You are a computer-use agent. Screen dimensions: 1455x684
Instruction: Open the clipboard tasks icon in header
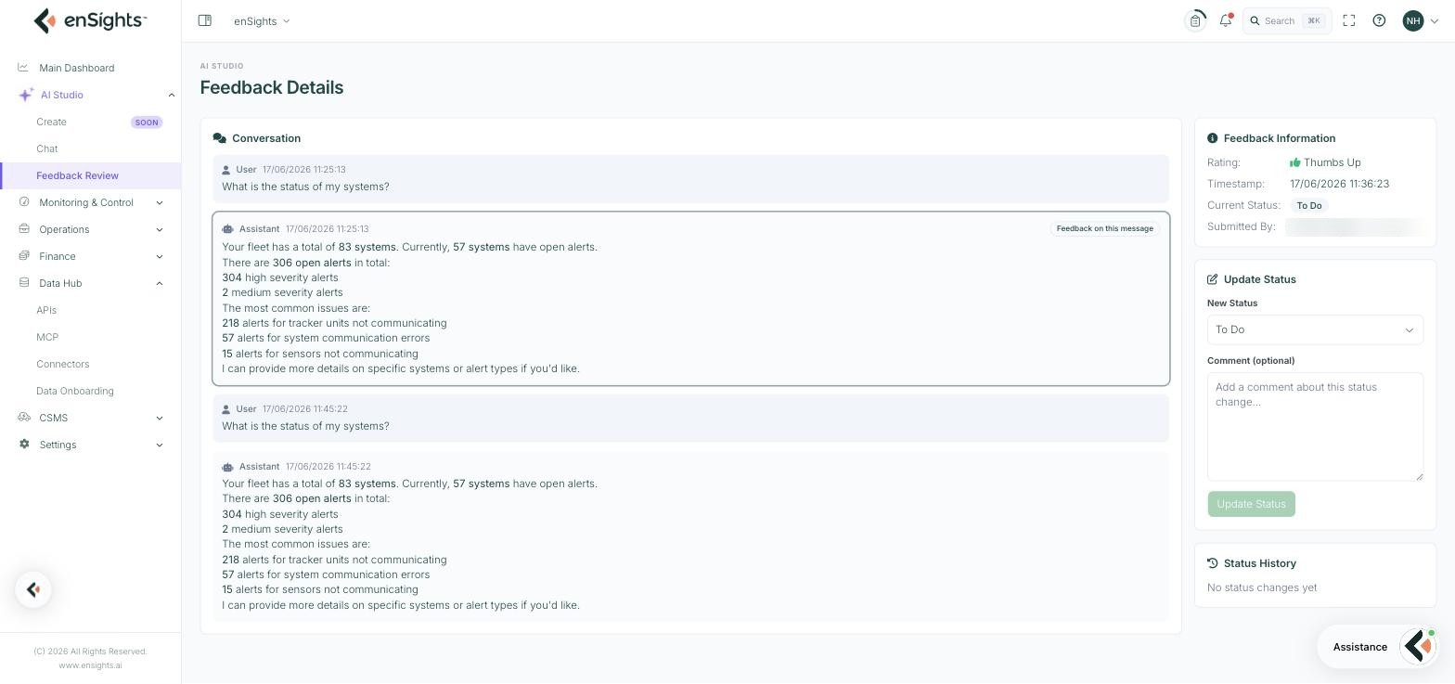click(x=1195, y=20)
